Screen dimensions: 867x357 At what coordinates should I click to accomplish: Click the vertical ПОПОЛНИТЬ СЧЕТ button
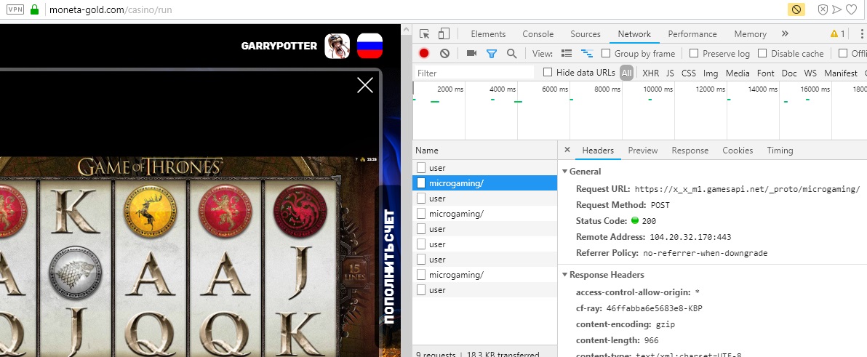(388, 266)
